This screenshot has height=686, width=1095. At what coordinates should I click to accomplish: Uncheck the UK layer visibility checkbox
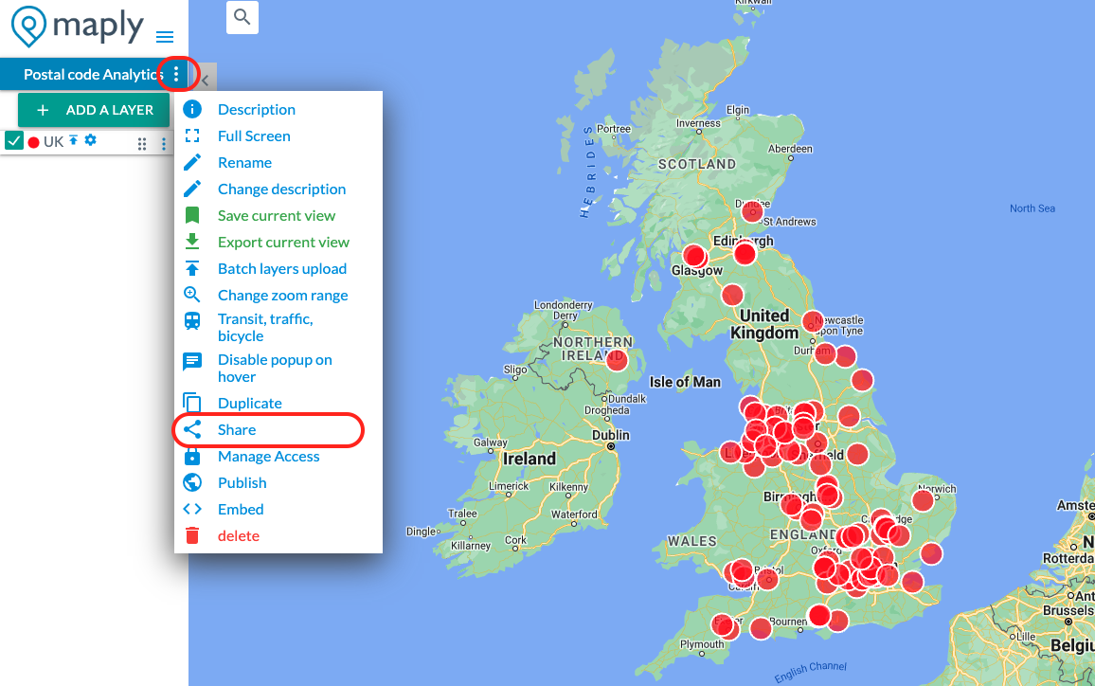click(14, 142)
